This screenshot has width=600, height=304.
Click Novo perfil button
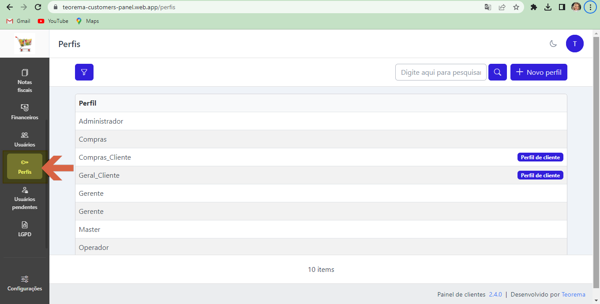click(x=539, y=72)
